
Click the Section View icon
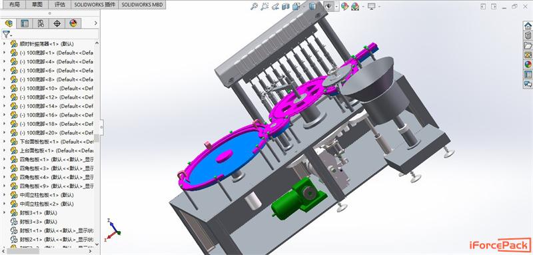pyautogui.click(x=286, y=7)
